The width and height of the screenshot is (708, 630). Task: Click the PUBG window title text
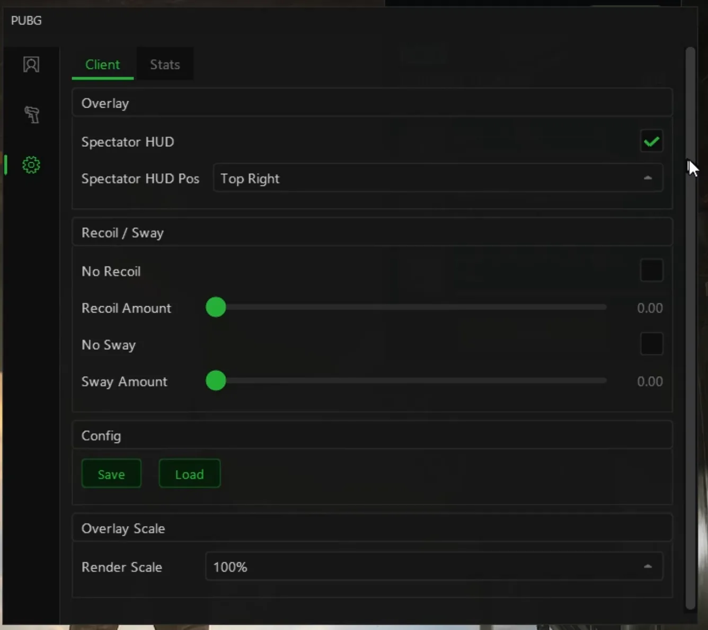26,21
